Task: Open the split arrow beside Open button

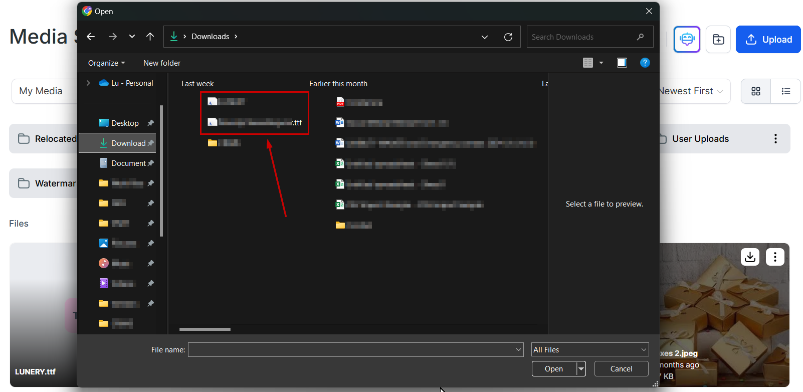Action: 581,369
